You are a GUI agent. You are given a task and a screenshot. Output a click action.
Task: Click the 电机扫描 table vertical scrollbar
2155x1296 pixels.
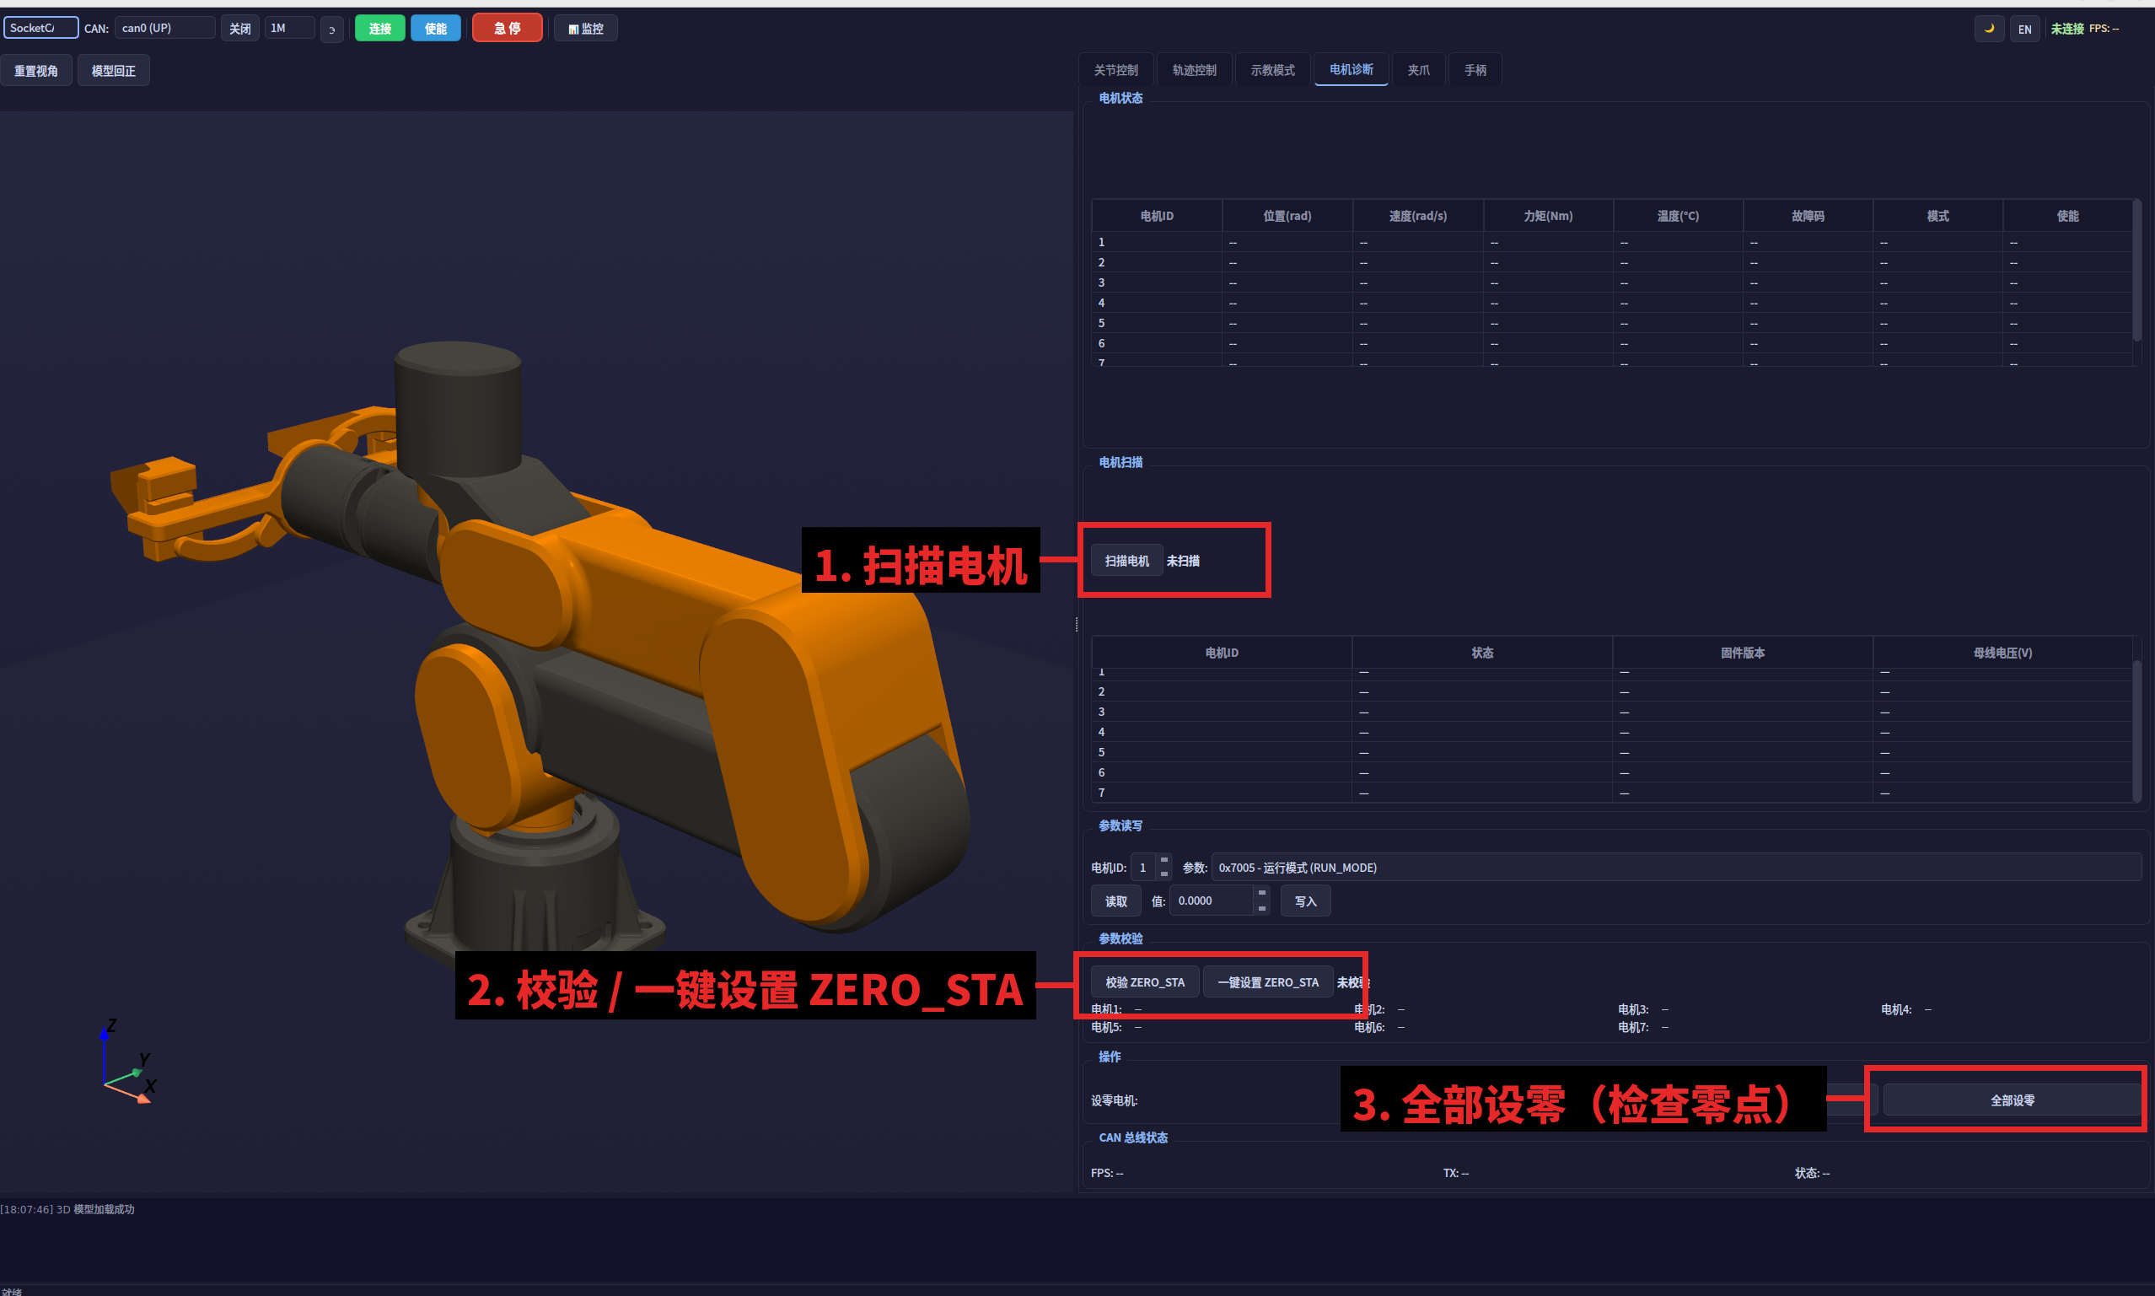[2137, 732]
